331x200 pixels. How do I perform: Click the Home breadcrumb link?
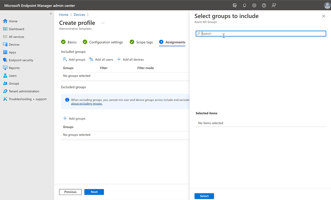64,15
